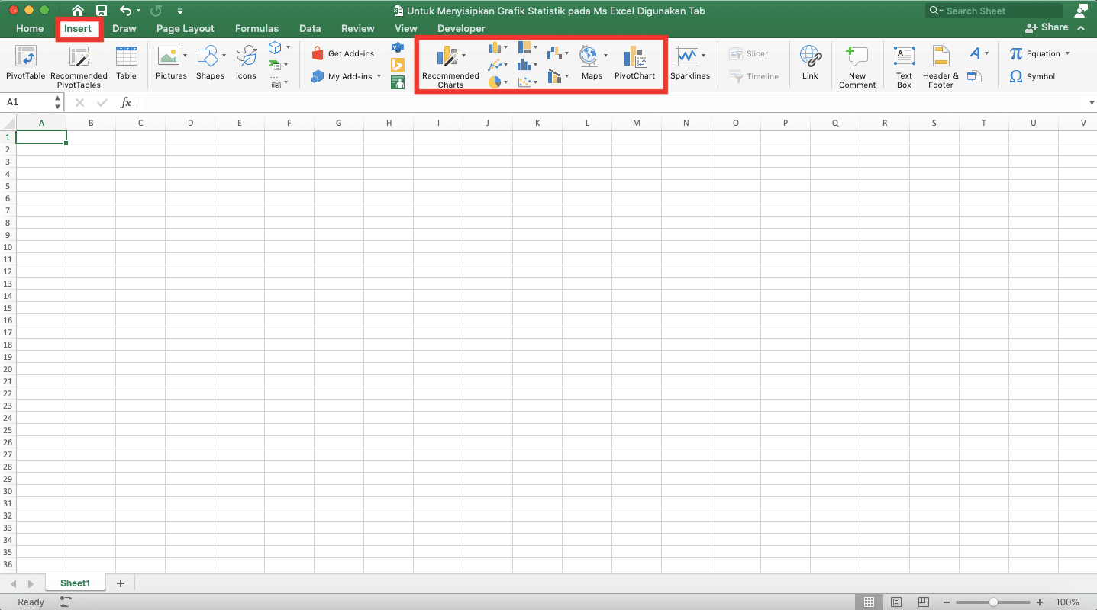Insert a PivotTable
This screenshot has width=1097, height=610.
(26, 63)
